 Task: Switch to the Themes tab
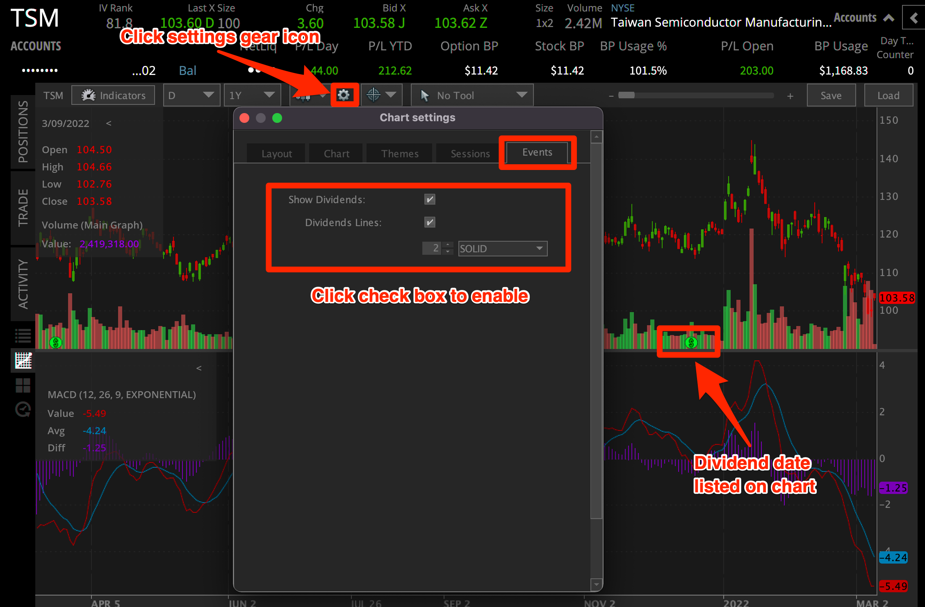(399, 153)
